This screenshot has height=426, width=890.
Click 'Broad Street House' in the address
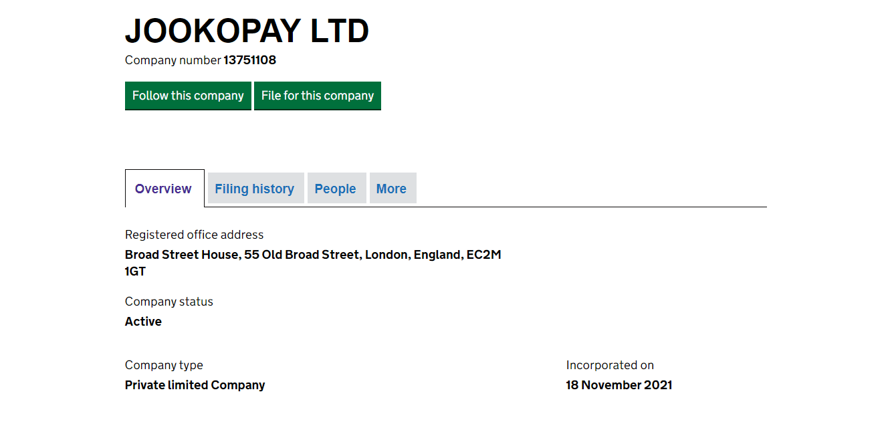coord(181,255)
